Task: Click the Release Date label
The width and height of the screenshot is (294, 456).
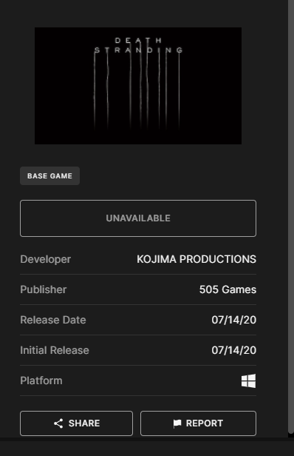Action: click(53, 320)
